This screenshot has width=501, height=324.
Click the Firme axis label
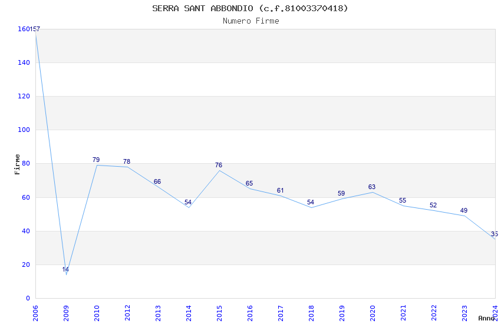(x=17, y=164)
